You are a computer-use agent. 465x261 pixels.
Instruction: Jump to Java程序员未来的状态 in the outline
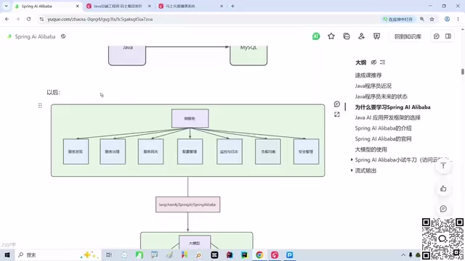pyautogui.click(x=381, y=96)
